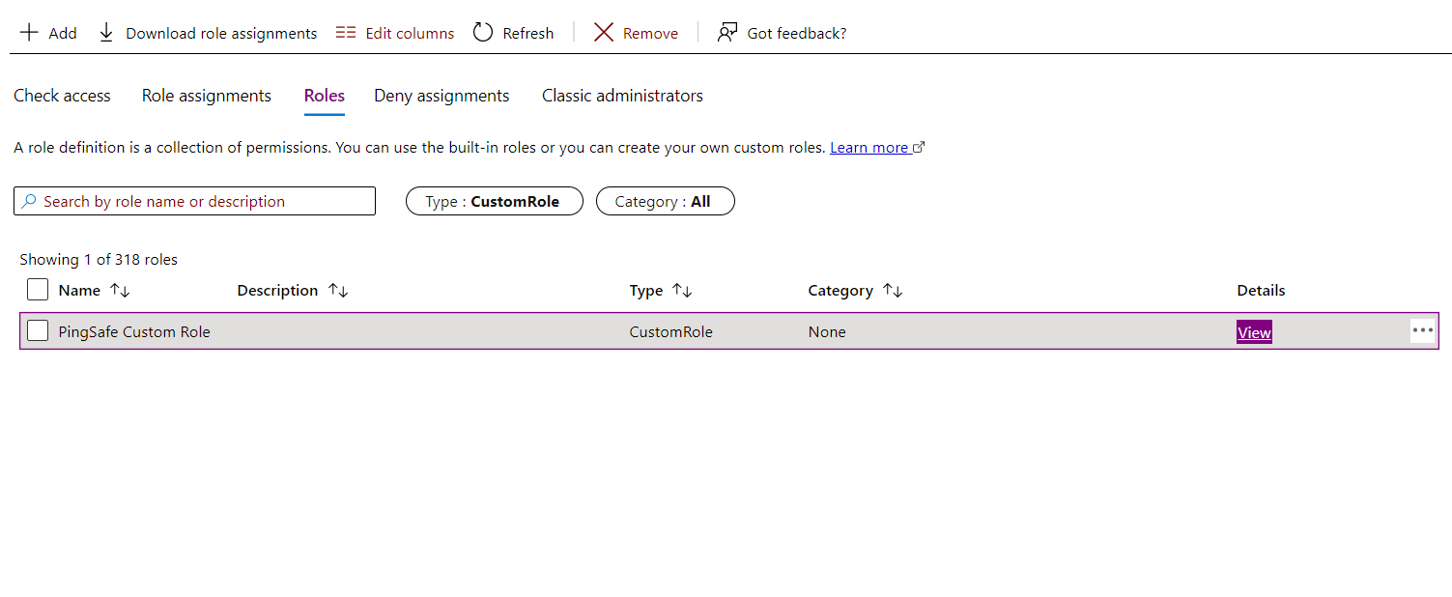Open ellipsis menu for PingSafe Custom Role
Image resolution: width=1452 pixels, height=597 pixels.
(x=1422, y=330)
